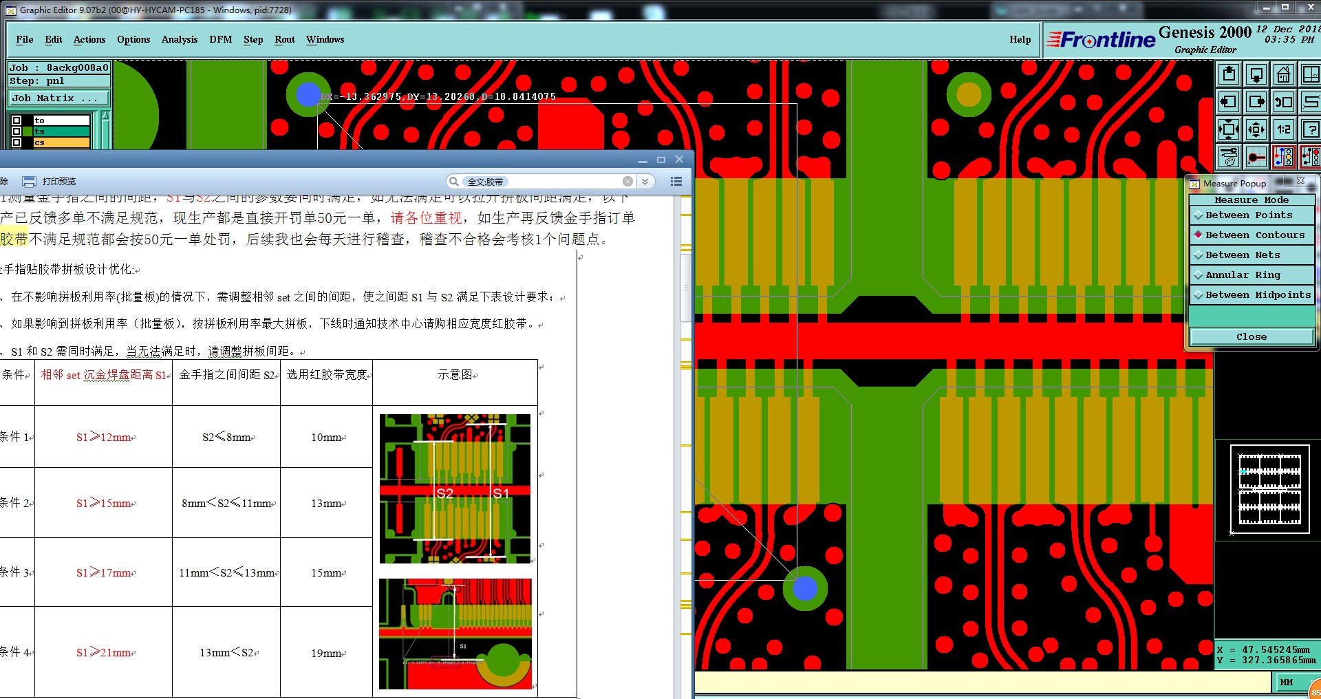Open the Windows menu
The image size is (1321, 699).
325,39
